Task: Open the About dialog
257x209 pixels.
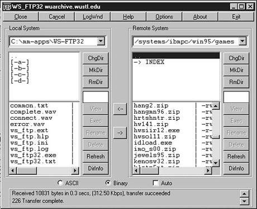Action: point(200,17)
